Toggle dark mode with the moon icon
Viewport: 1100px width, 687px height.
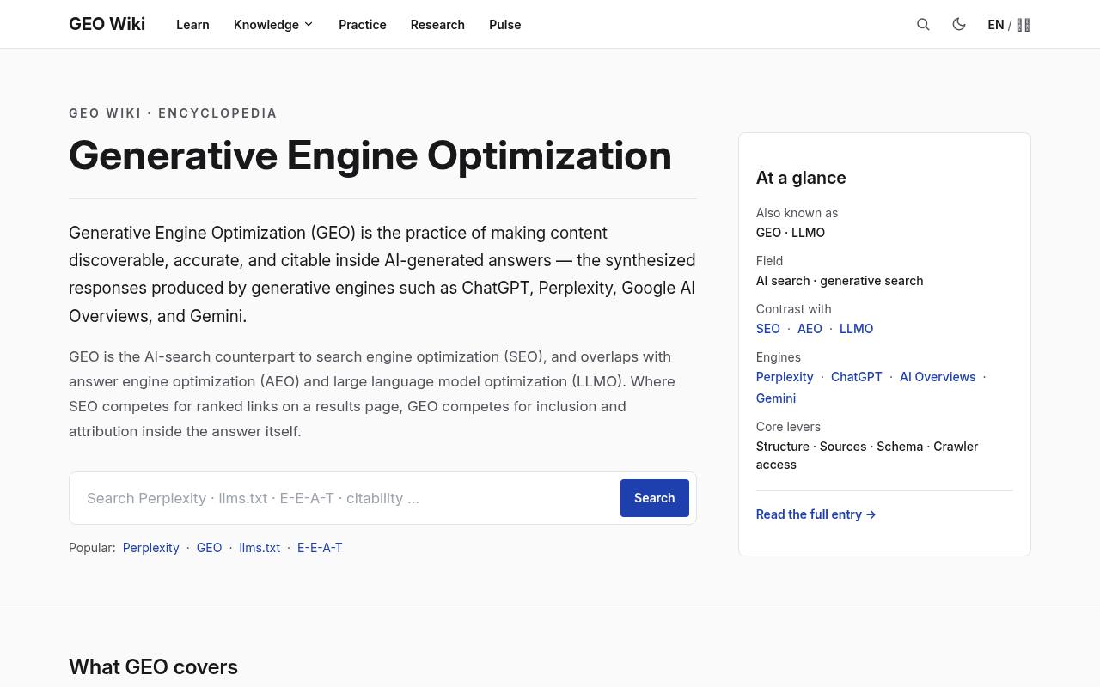tap(959, 24)
